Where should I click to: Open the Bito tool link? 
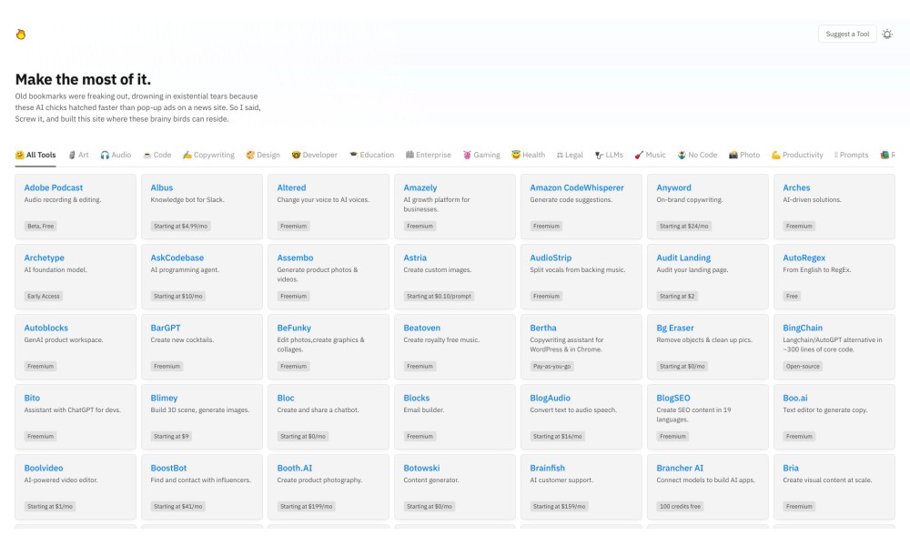pyautogui.click(x=32, y=398)
